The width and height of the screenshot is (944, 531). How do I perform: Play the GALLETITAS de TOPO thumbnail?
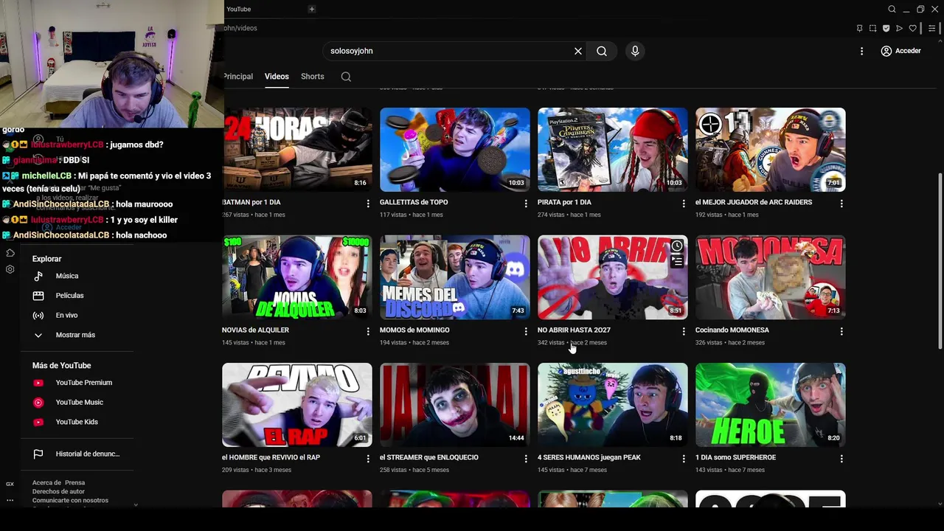(x=455, y=150)
